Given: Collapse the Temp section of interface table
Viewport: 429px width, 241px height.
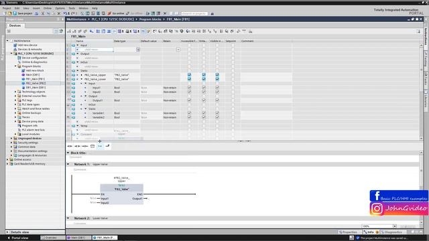Looking at the screenshot, I should click(78, 126).
